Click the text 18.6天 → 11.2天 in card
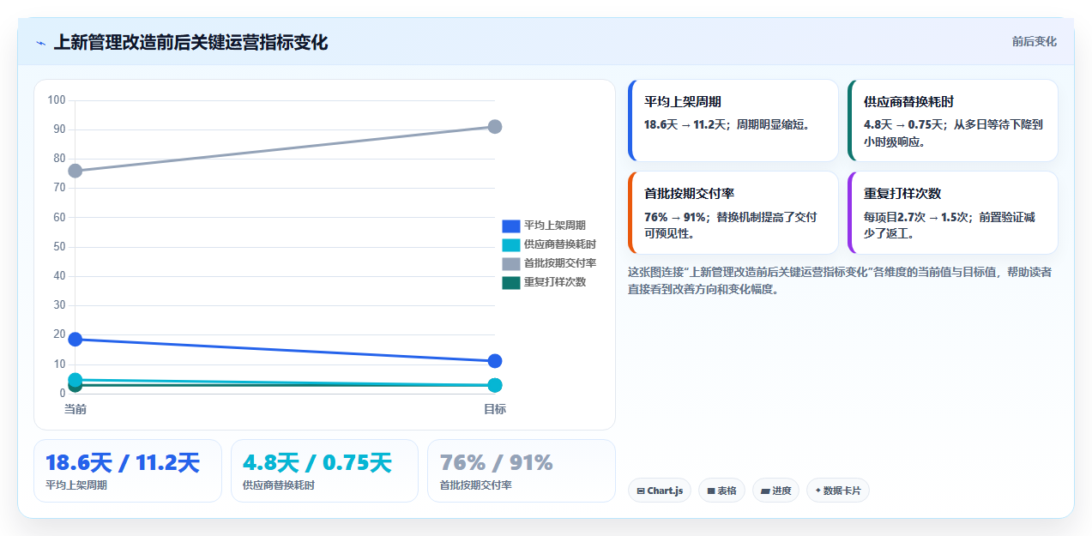This screenshot has height=536, width=1092. (x=686, y=124)
